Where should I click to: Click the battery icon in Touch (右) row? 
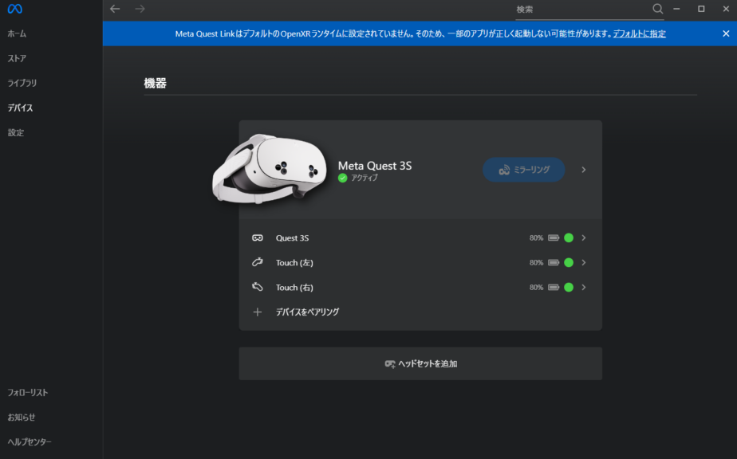point(554,287)
